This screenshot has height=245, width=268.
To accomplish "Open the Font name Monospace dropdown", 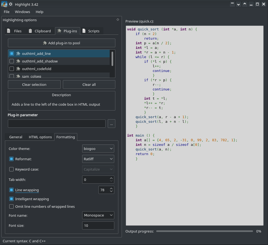I will point(98,215).
